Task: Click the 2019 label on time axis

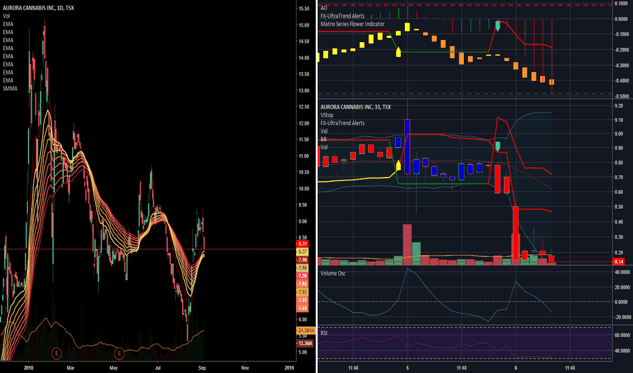Action: point(289,368)
